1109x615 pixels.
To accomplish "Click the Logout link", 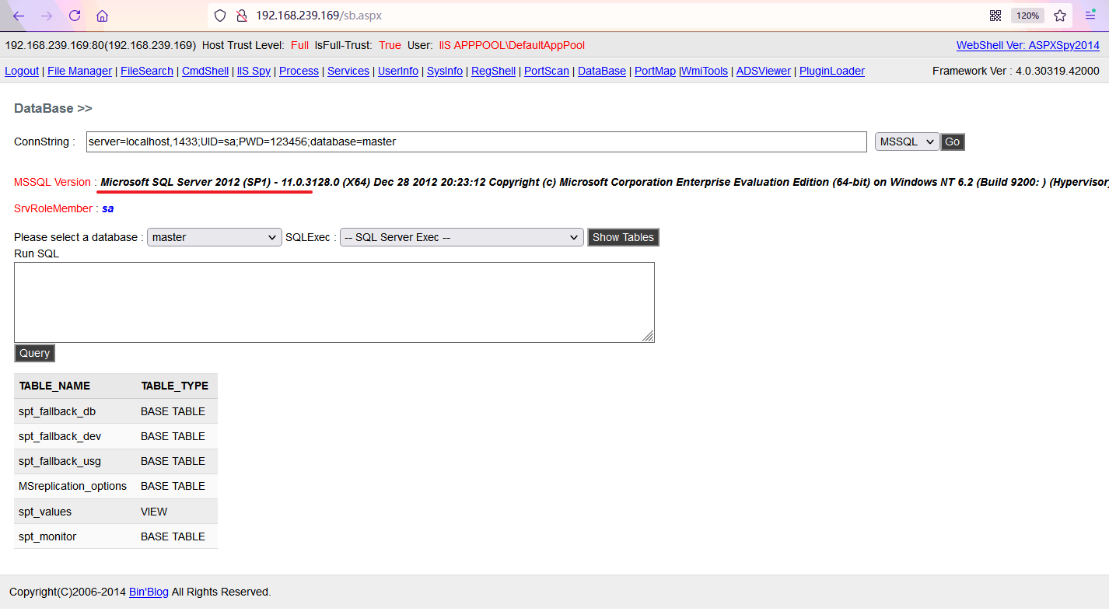I will (x=22, y=71).
